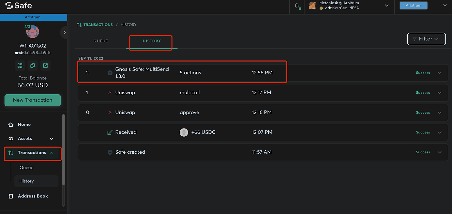Image resolution: width=452 pixels, height=214 pixels.
Task: Click the breadcrumb Transactions arrows icon
Action: pos(79,25)
